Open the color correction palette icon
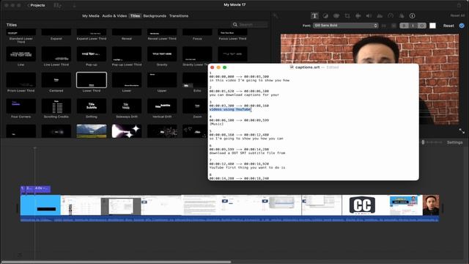Screen dimensions: 469x264 336,16
